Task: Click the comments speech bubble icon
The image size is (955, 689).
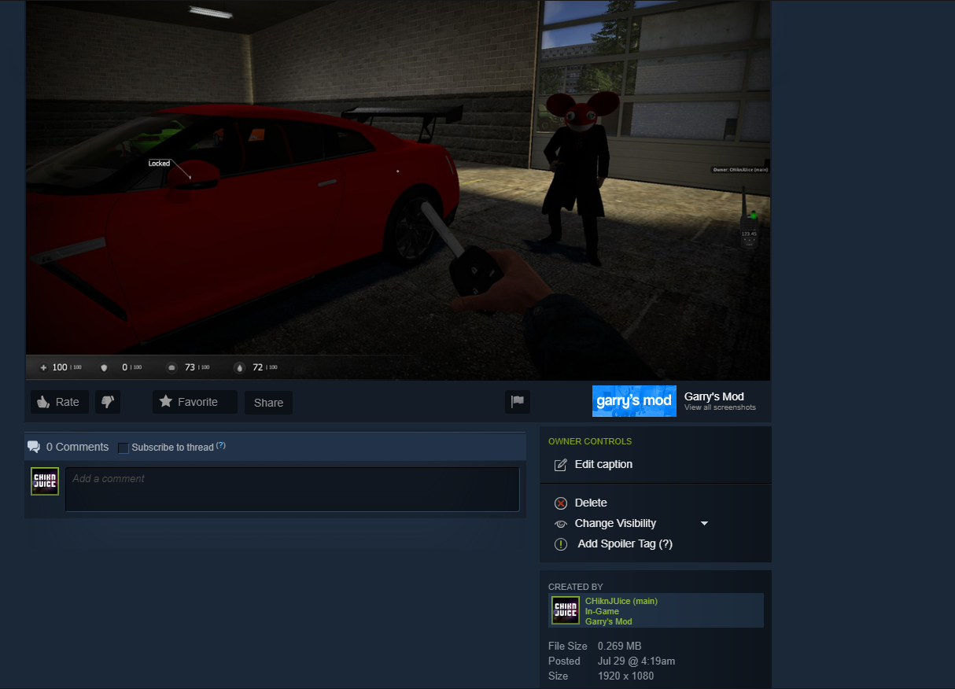Action: click(x=34, y=447)
